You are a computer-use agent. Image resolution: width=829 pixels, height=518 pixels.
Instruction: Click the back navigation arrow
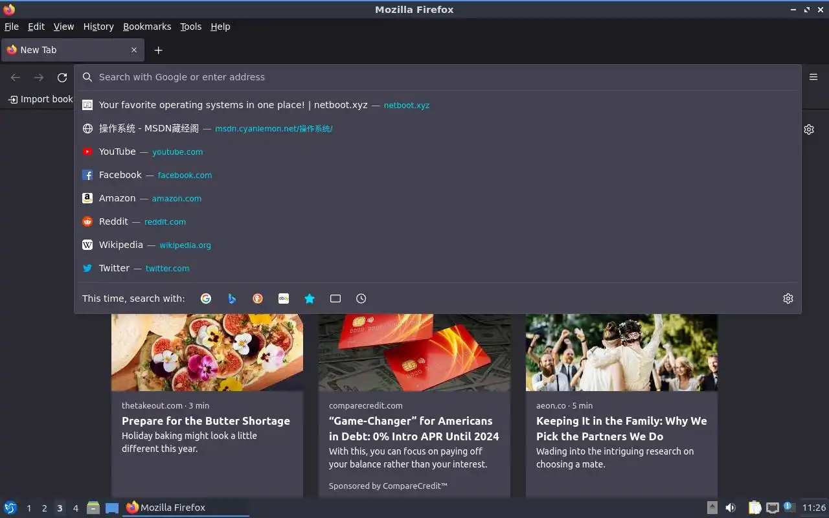pos(16,77)
